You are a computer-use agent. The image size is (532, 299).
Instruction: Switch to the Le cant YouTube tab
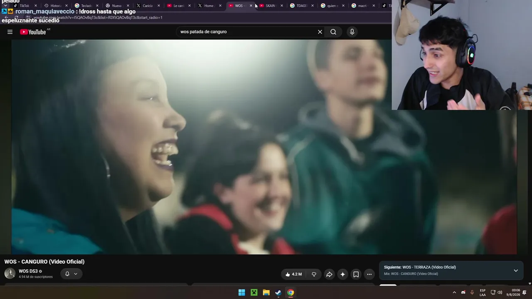(178, 6)
